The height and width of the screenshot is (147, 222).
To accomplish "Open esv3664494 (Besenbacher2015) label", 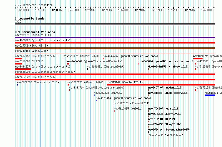I will (x=169, y=129).
